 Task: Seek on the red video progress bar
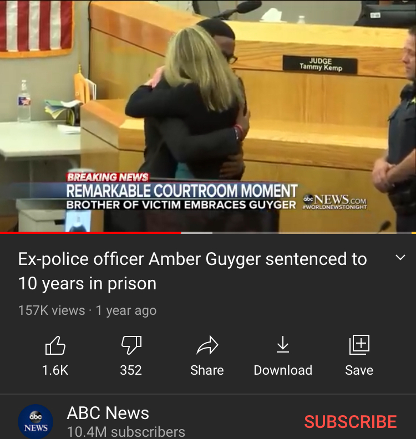(x=90, y=233)
